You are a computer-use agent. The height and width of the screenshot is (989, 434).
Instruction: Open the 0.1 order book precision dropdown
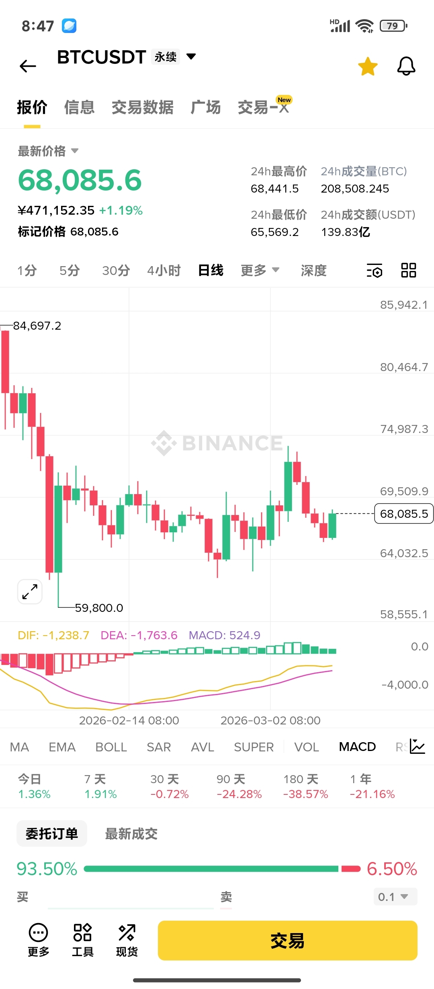[x=395, y=897]
